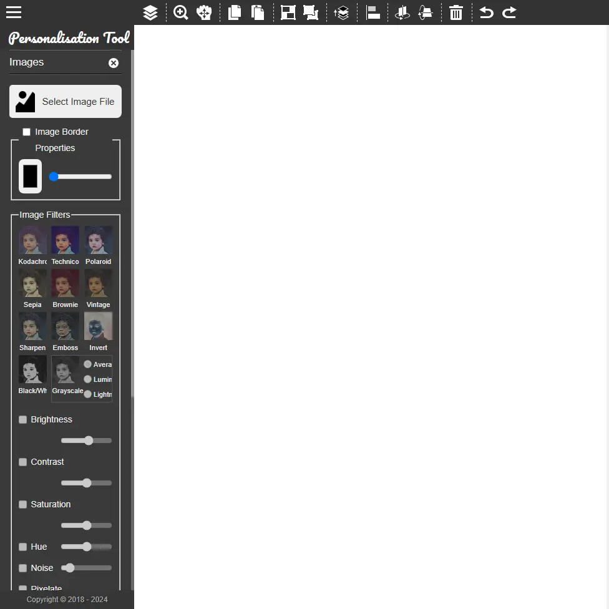
Task: Select the Average grayscale option
Action: [87, 364]
